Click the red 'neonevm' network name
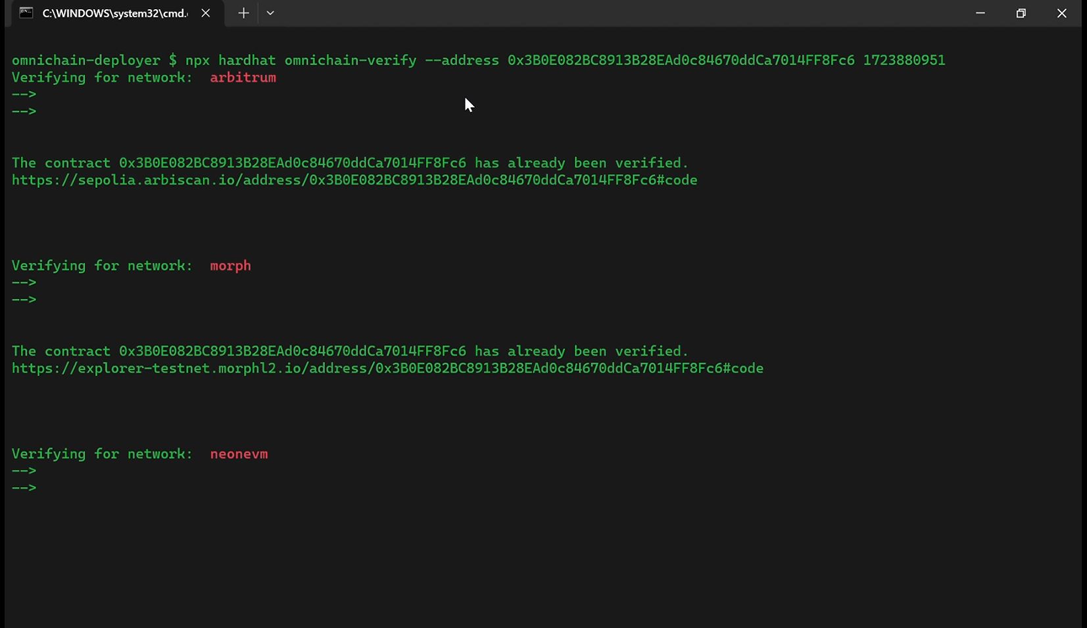This screenshot has height=628, width=1087. pos(239,454)
